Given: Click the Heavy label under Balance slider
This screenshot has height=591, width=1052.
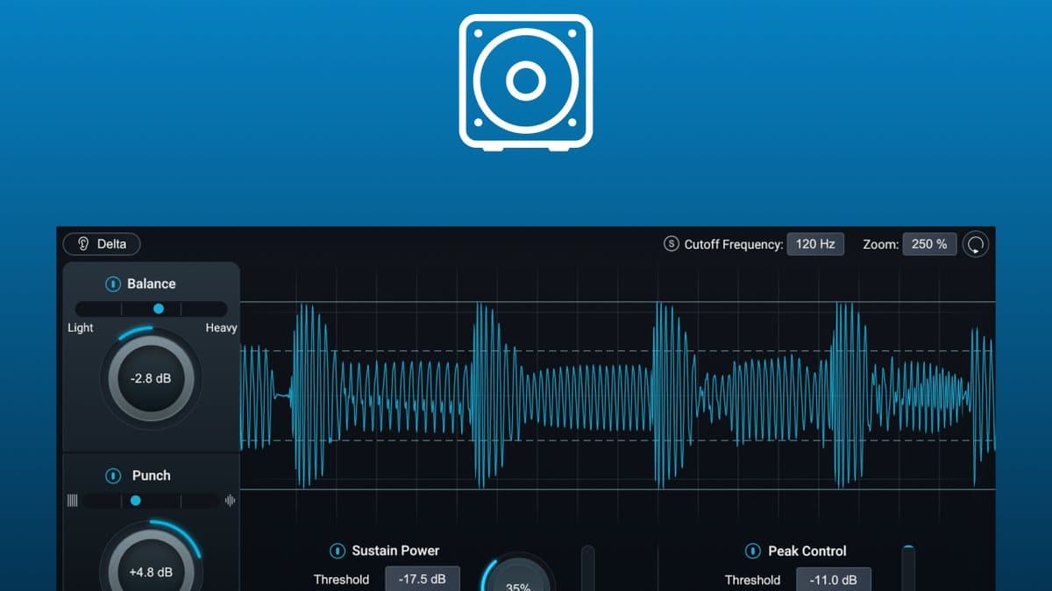Looking at the screenshot, I should [221, 327].
